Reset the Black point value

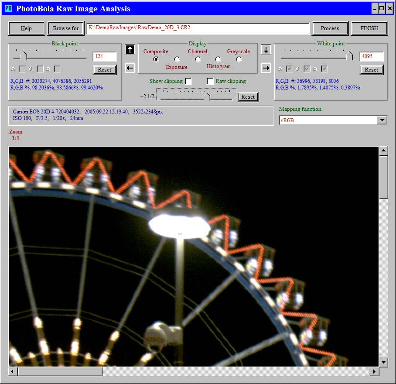click(105, 70)
